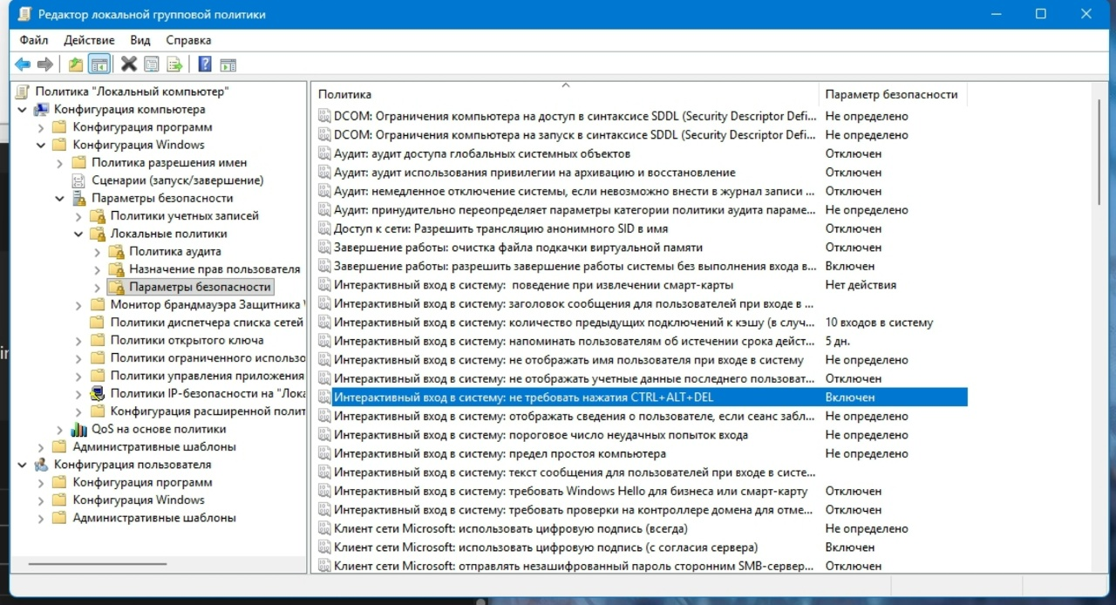Toggle the show/hide action pane toolbar icon
This screenshot has height=605, width=1116.
[x=228, y=64]
